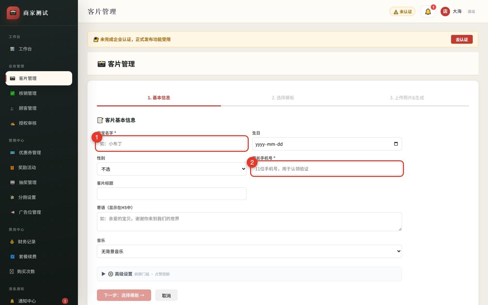This screenshot has width=488, height=305.
Task: Focus the 生日 date field
Action: click(327, 144)
